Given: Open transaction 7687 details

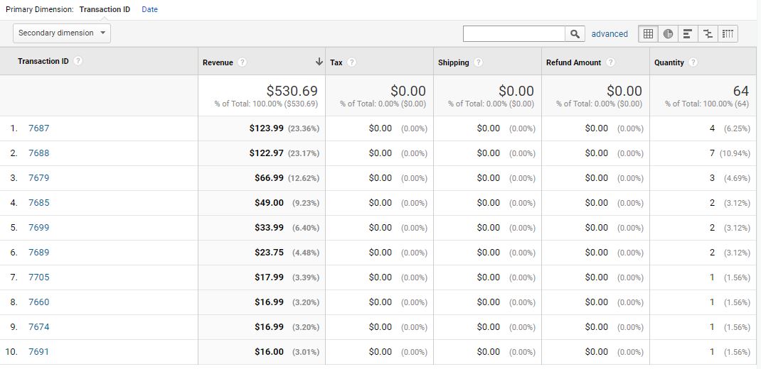Looking at the screenshot, I should pyautogui.click(x=39, y=128).
